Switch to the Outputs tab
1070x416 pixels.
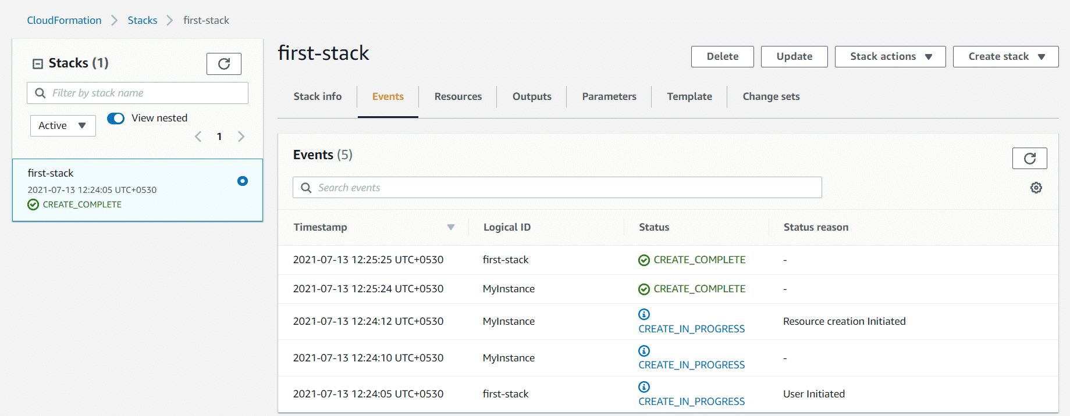click(532, 96)
